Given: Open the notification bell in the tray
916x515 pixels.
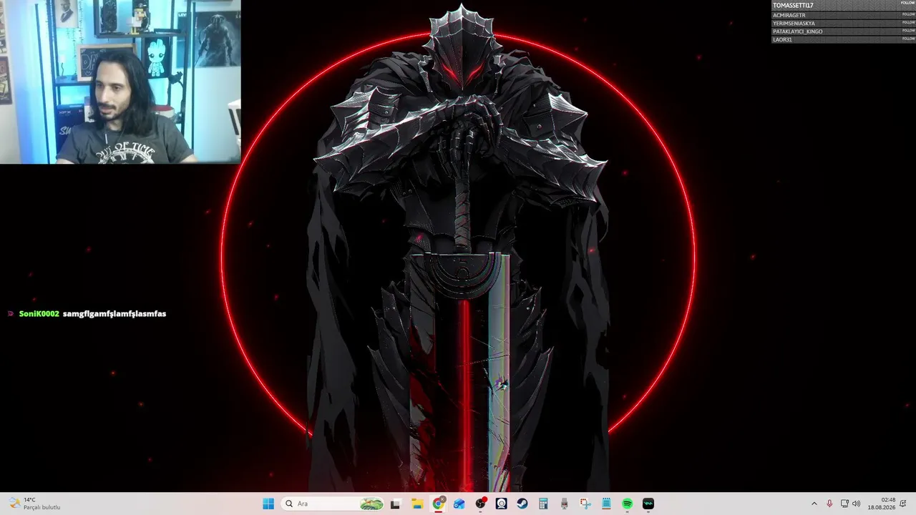Looking at the screenshot, I should point(905,504).
